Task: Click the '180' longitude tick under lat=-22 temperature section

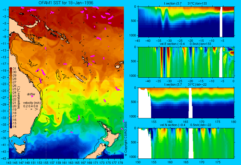Action: (233, 122)
